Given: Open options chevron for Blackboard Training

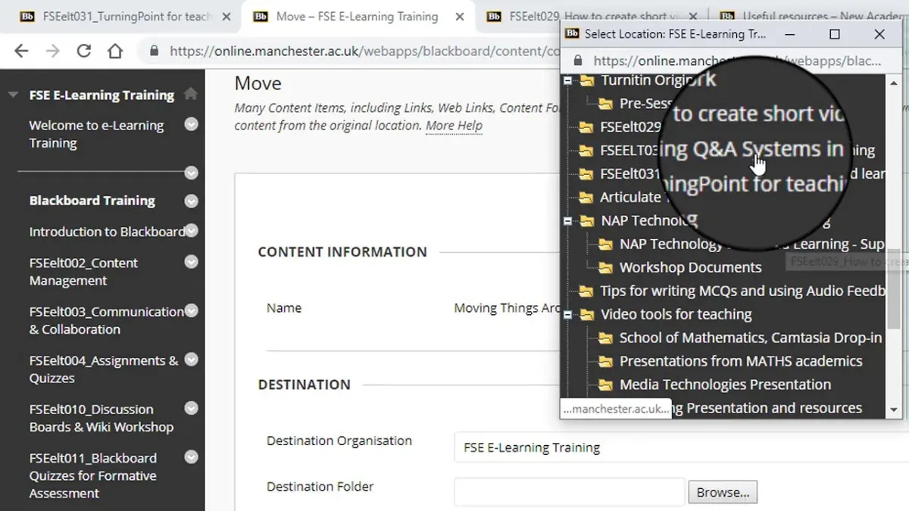Looking at the screenshot, I should tap(192, 201).
